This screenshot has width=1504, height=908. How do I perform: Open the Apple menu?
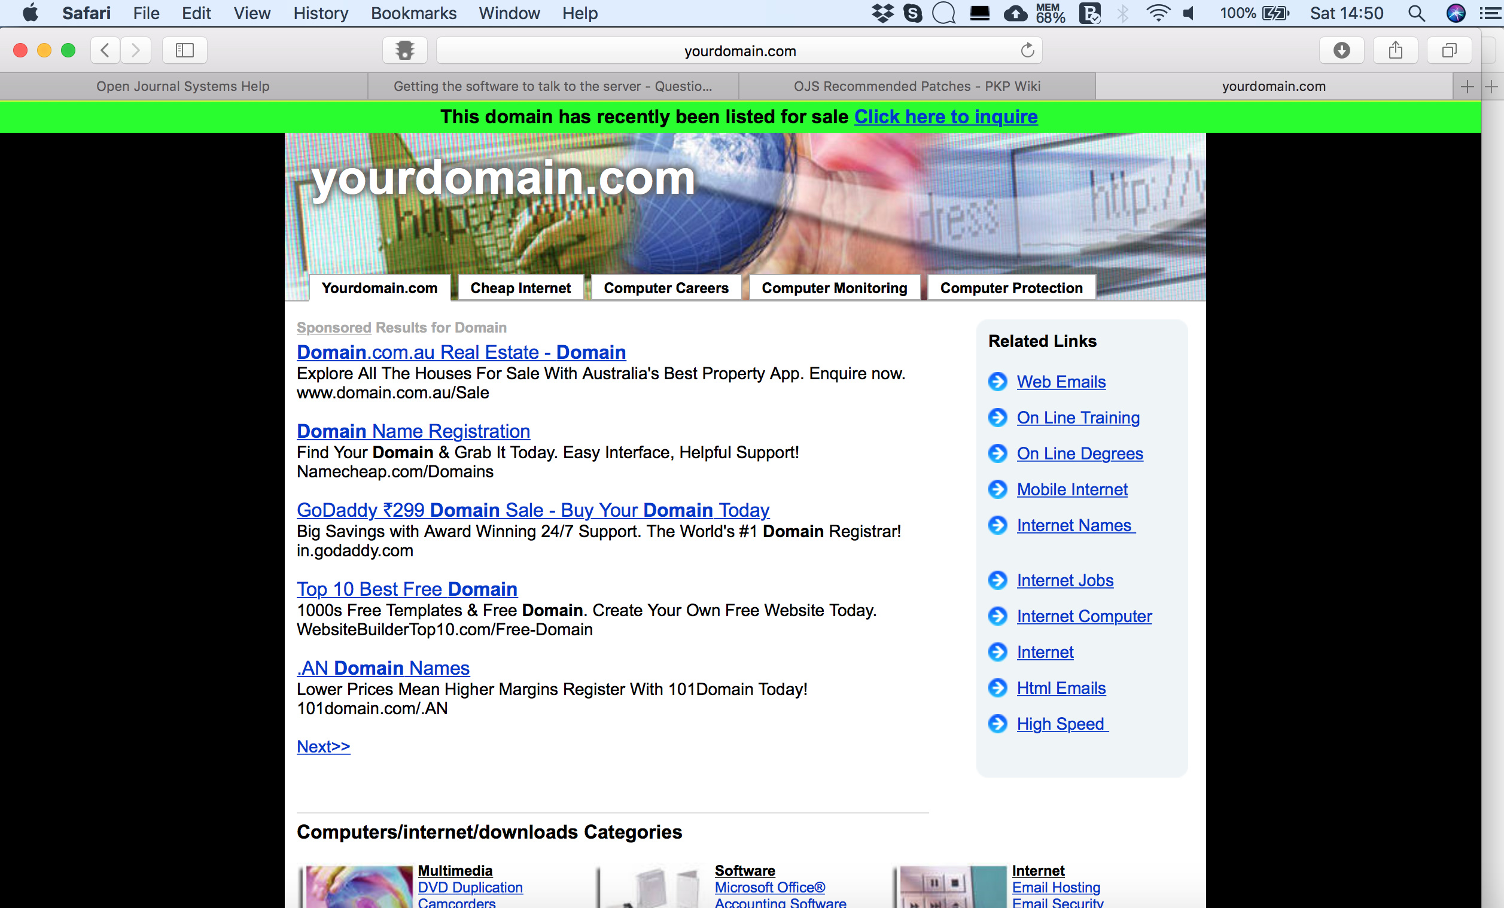30,13
